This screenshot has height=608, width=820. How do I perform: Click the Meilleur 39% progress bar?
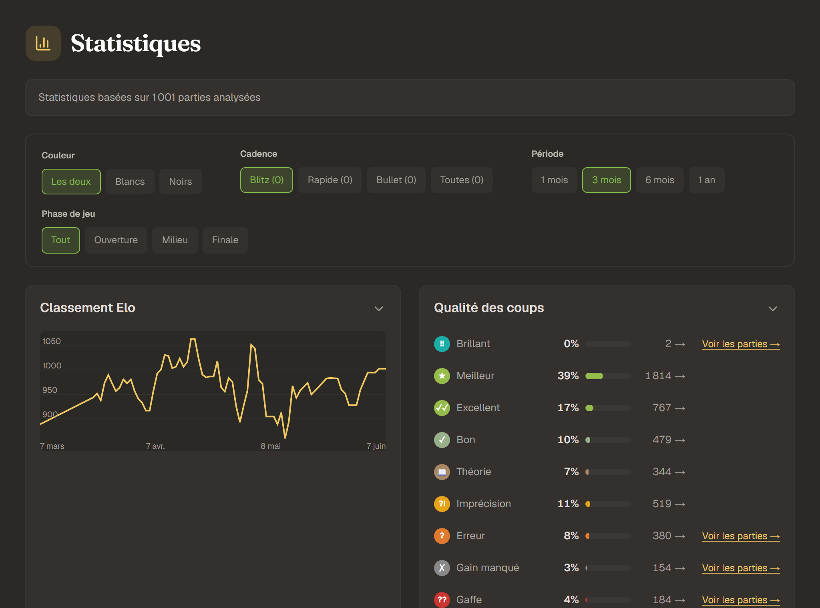(x=608, y=376)
